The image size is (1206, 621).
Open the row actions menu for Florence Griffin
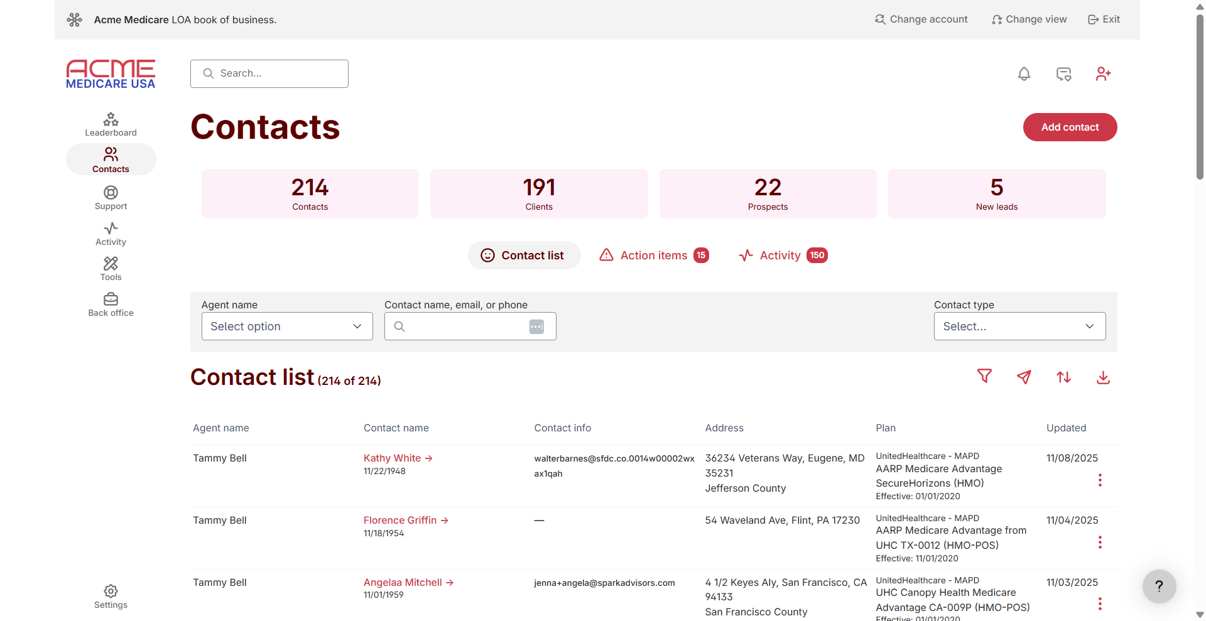pyautogui.click(x=1100, y=543)
